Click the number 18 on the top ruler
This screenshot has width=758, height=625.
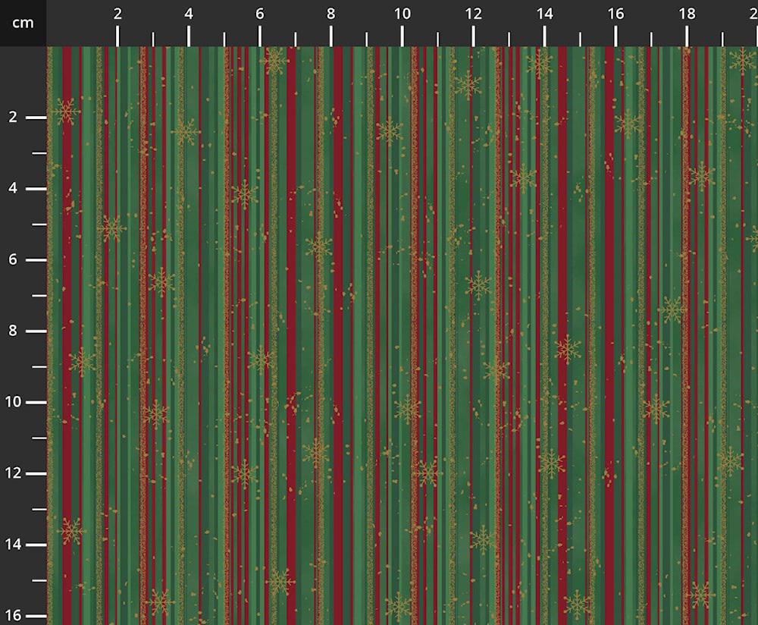coord(687,14)
